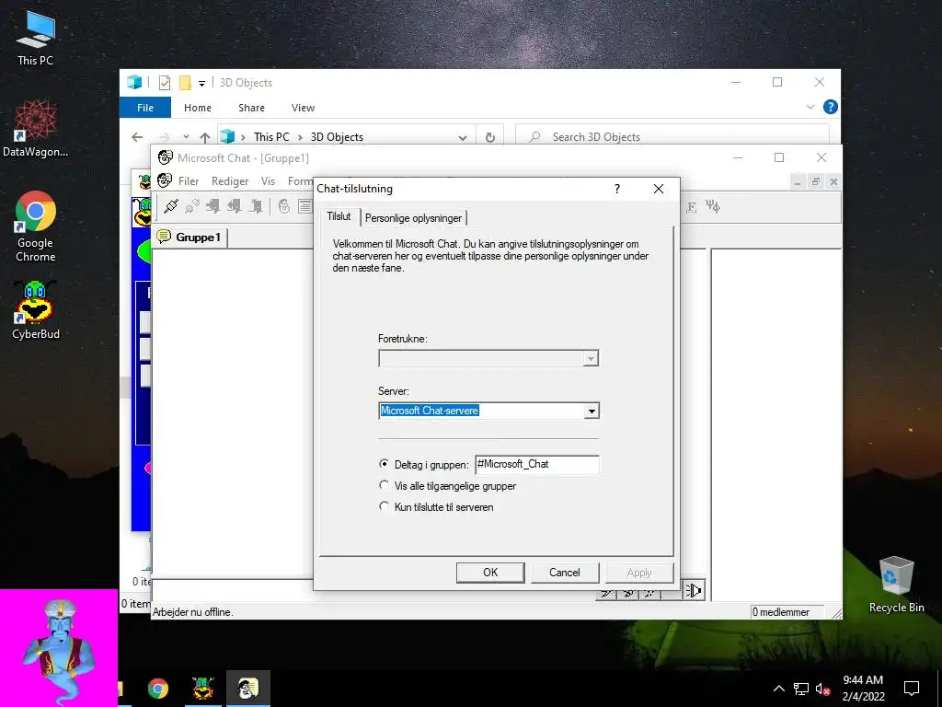Select the Google Chrome desktop shortcut
942x707 pixels.
click(x=36, y=226)
